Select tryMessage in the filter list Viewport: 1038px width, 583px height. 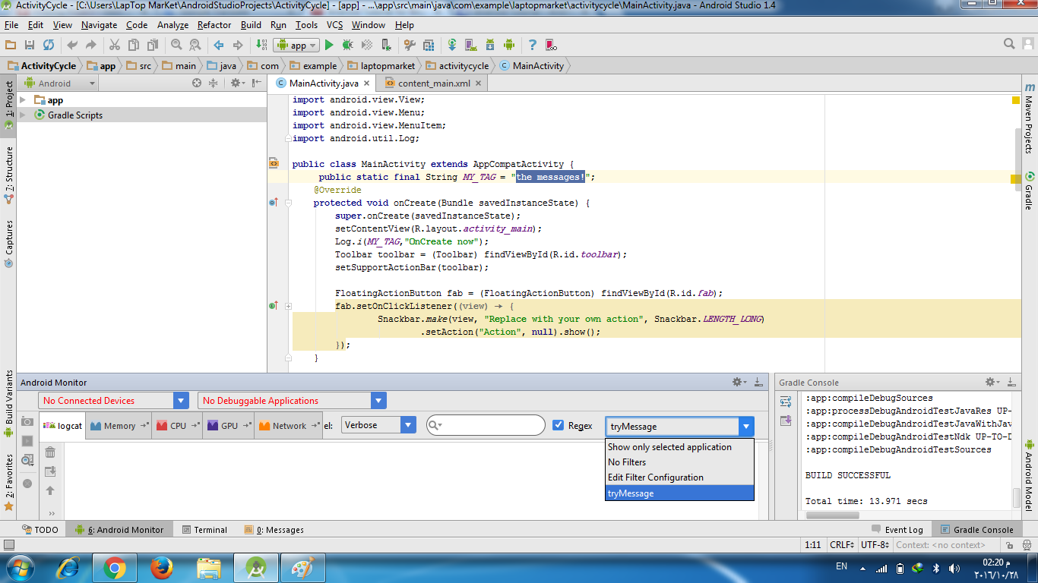[679, 493]
